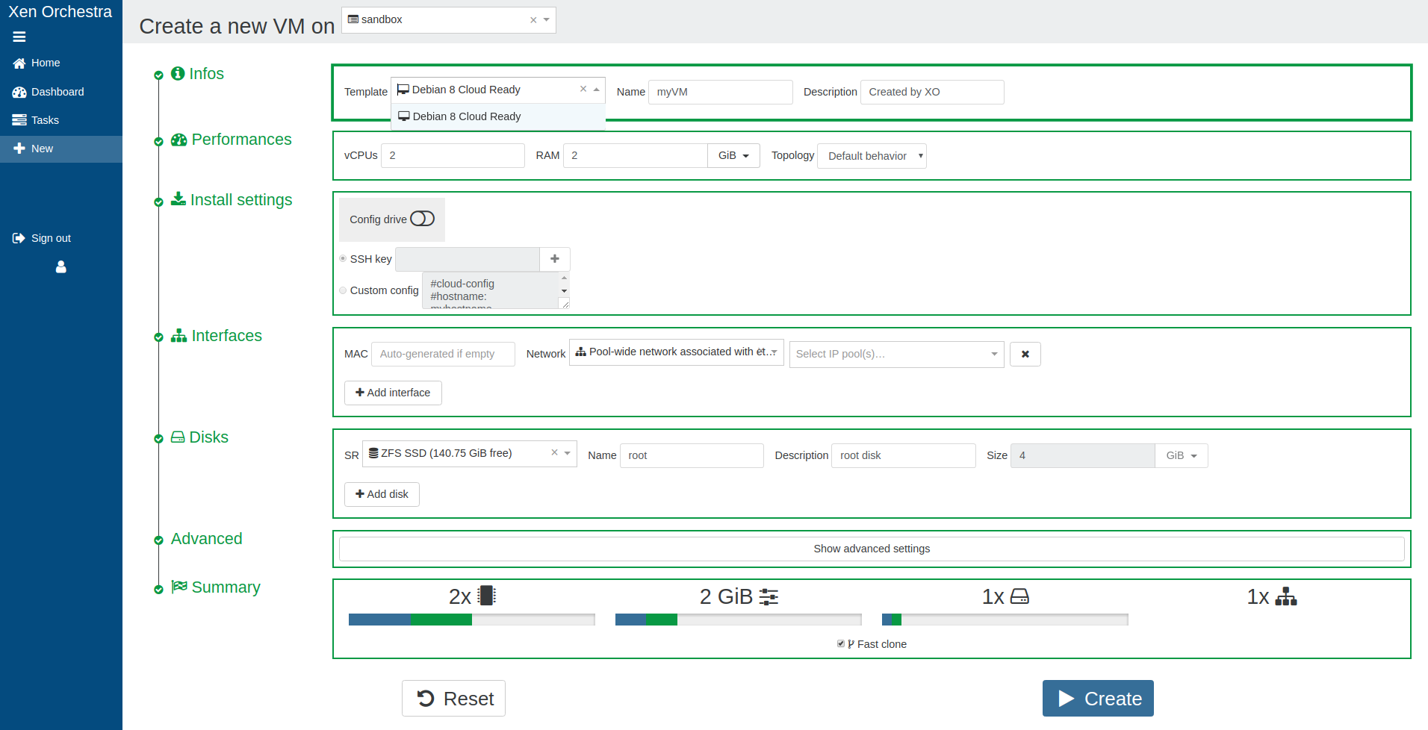Clear the ZFS SSD storage selection

[x=554, y=452]
